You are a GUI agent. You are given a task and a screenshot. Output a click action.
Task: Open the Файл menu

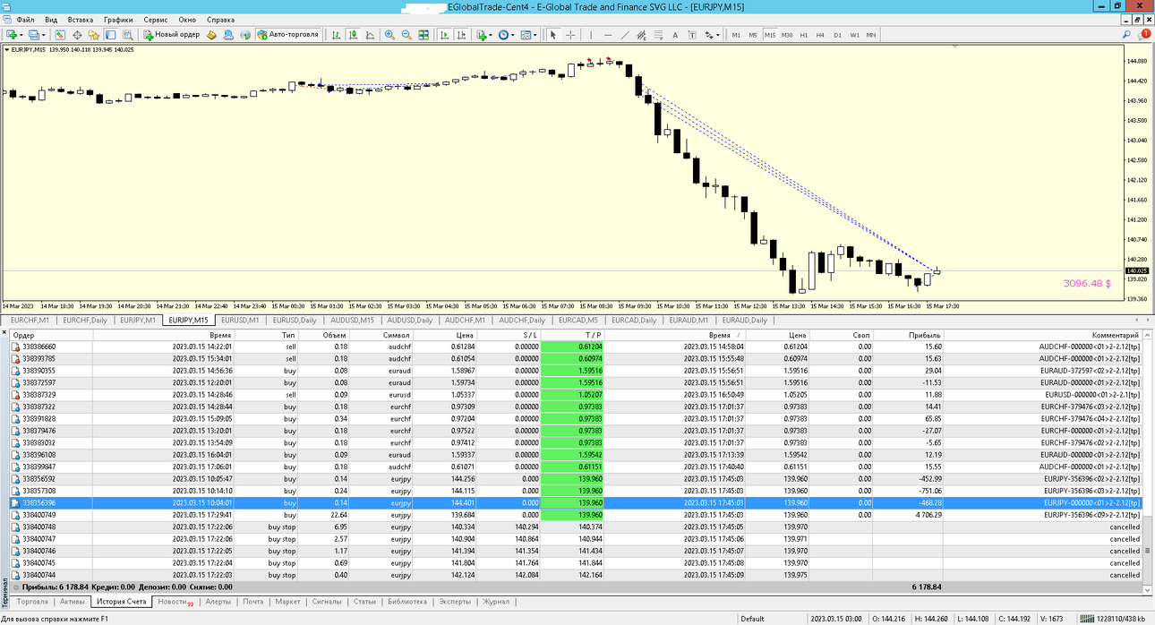point(25,20)
